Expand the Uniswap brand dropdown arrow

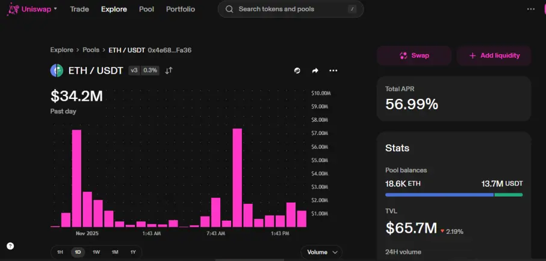tap(55, 8)
